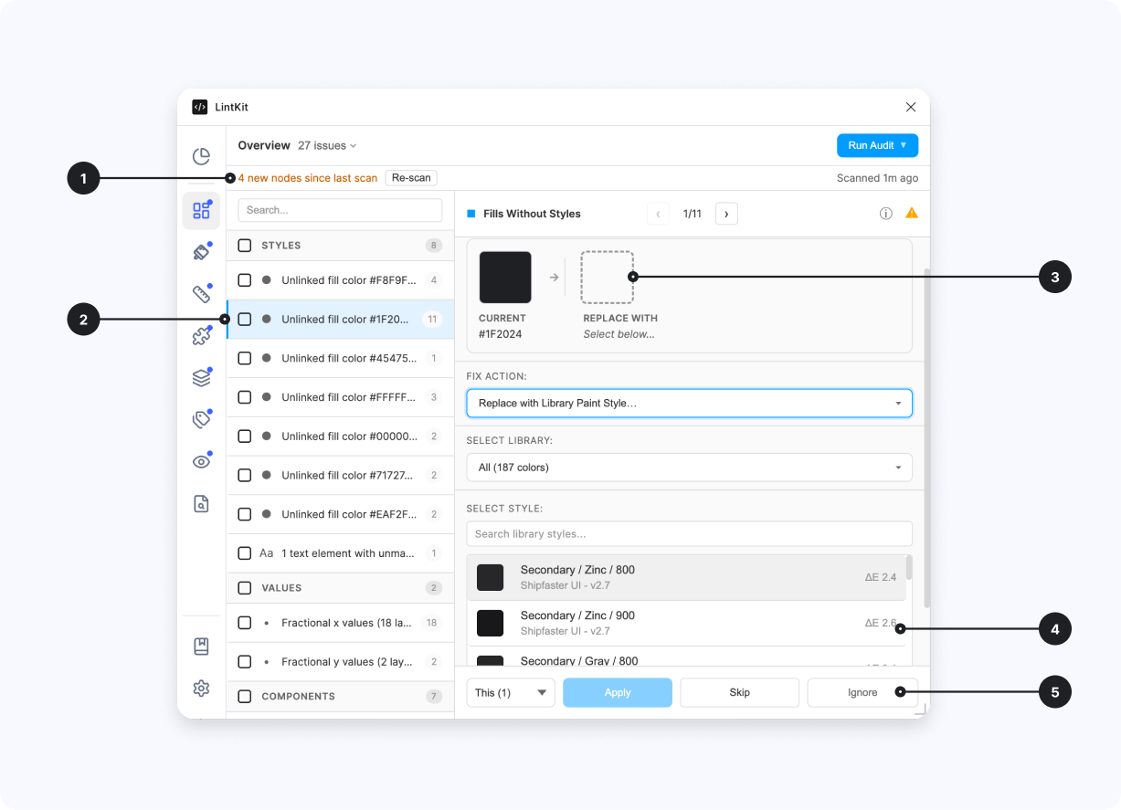Open the Overview pie chart panel
This screenshot has width=1121, height=810.
click(x=201, y=155)
